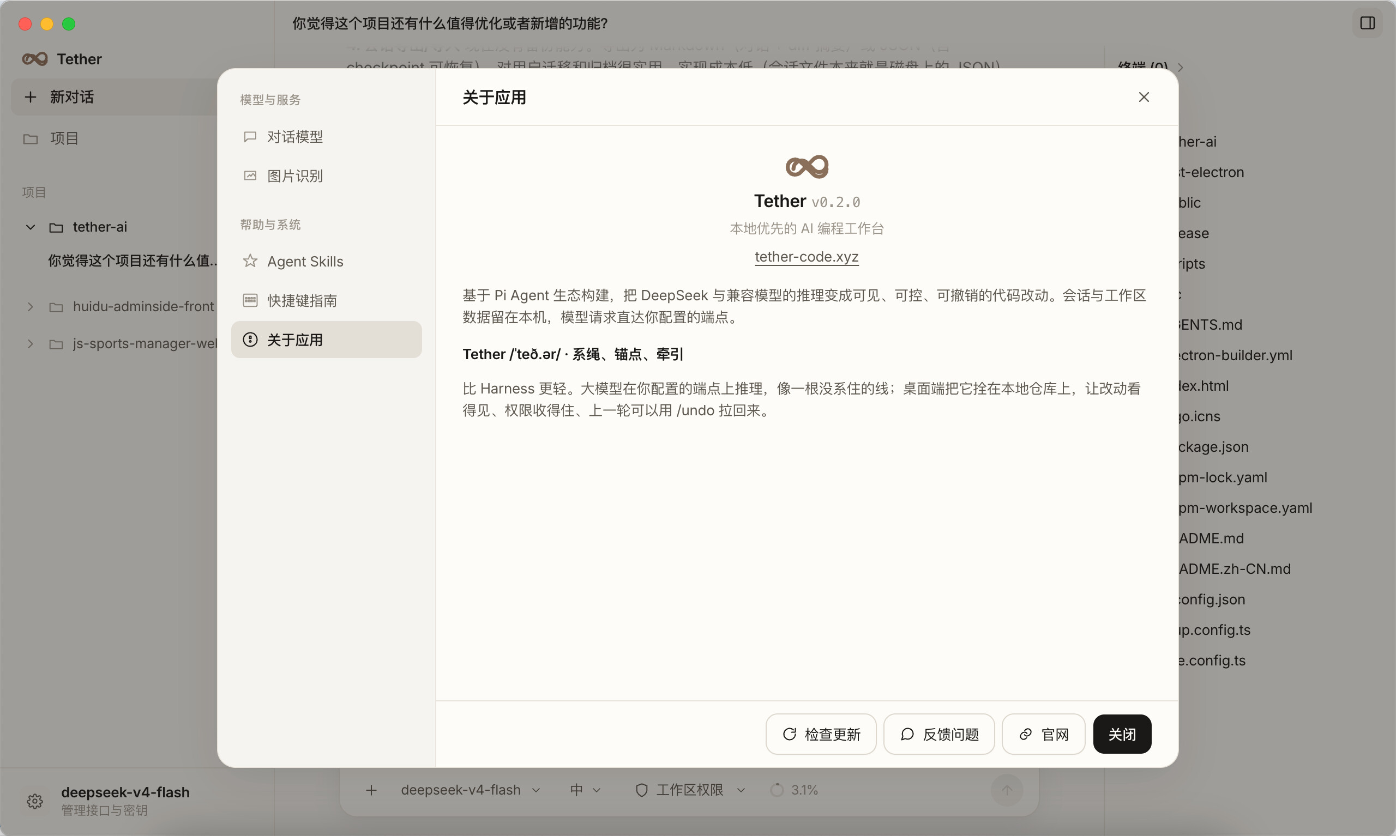
Task: Click the star icon for Agent Skills
Action: [x=250, y=261]
